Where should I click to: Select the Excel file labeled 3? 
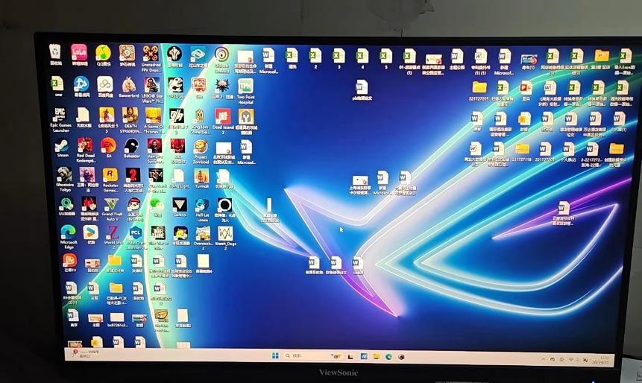click(x=339, y=57)
